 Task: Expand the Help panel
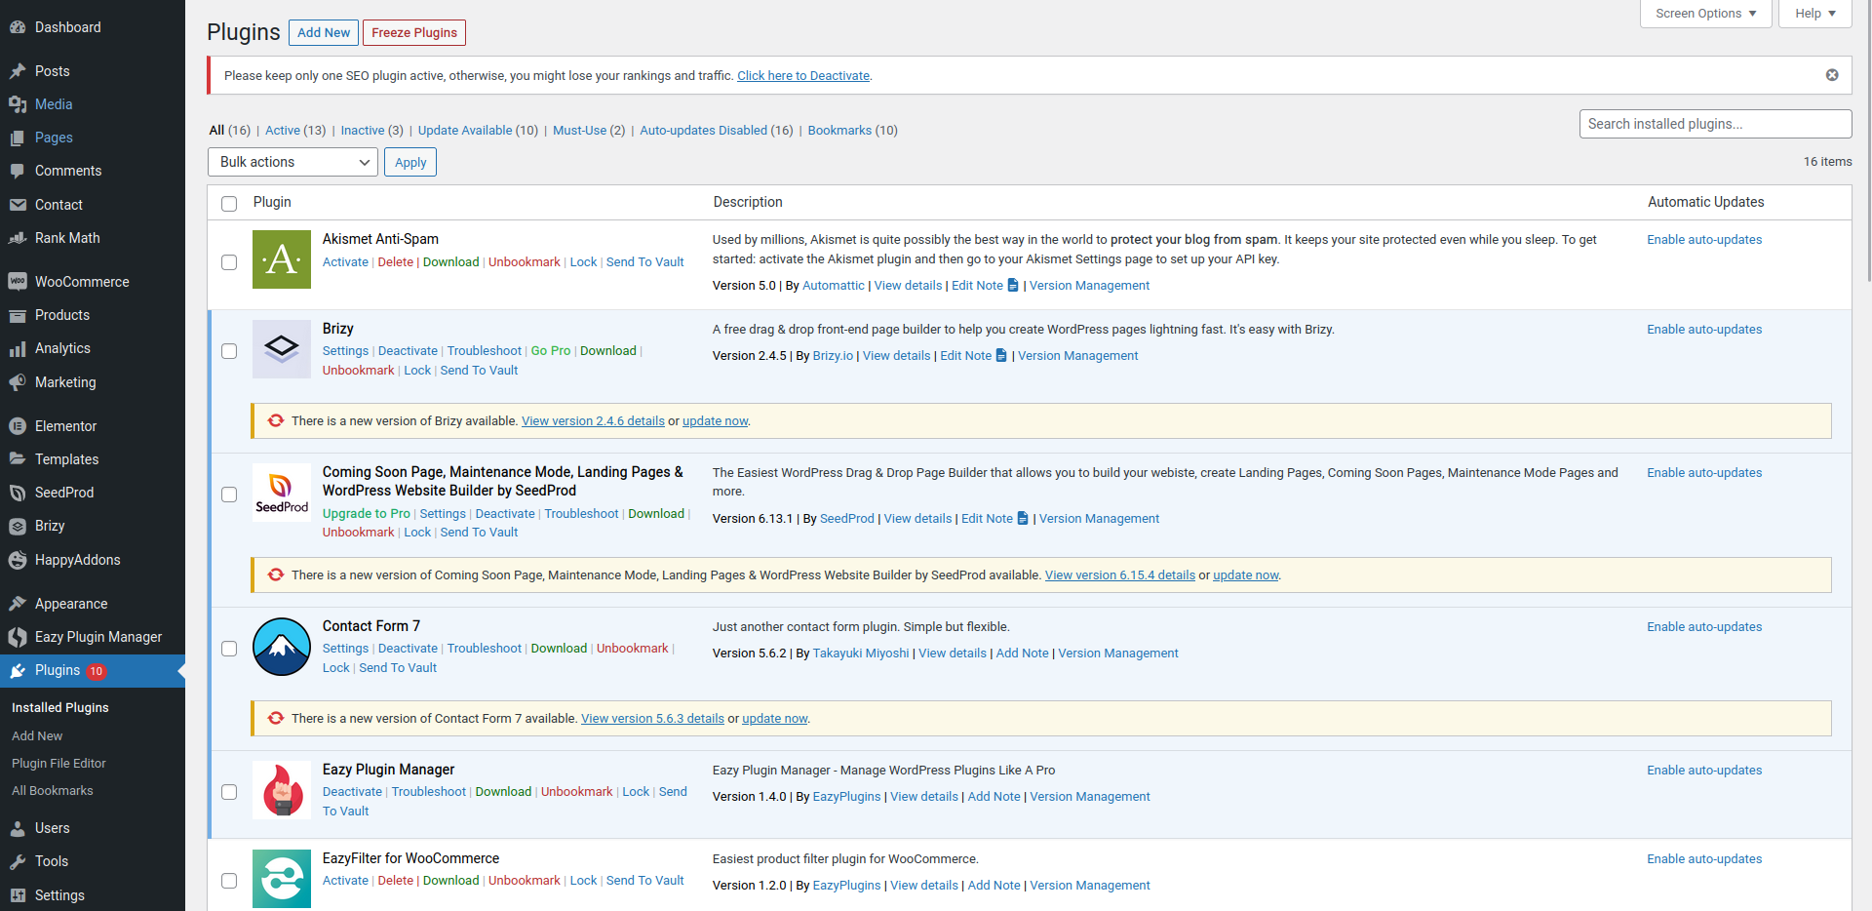1813,13
